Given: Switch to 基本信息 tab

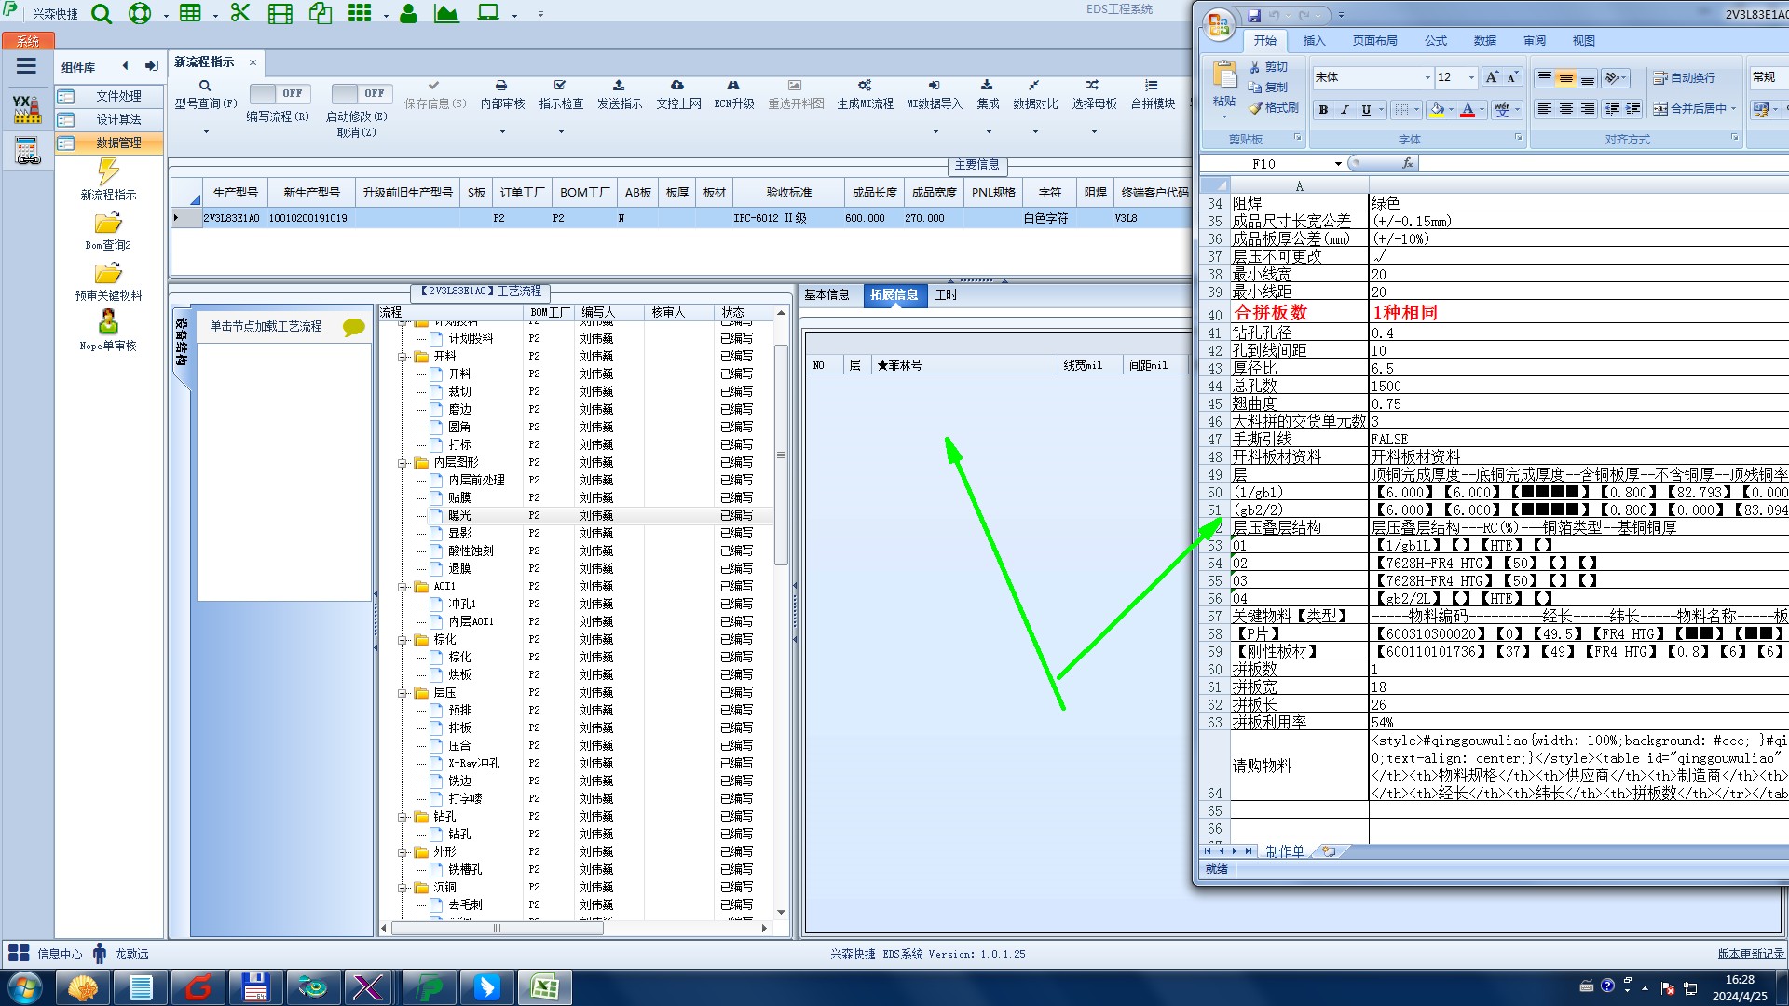Looking at the screenshot, I should click(826, 295).
